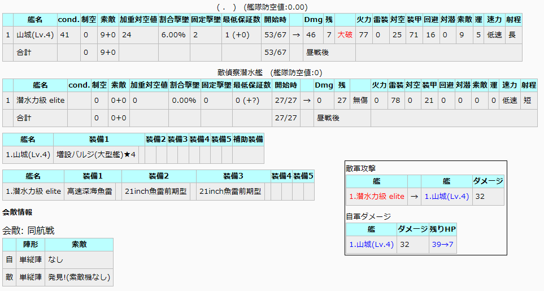Click the red 大破 status cell
Viewport: 544px width, 291px height.
(345, 34)
